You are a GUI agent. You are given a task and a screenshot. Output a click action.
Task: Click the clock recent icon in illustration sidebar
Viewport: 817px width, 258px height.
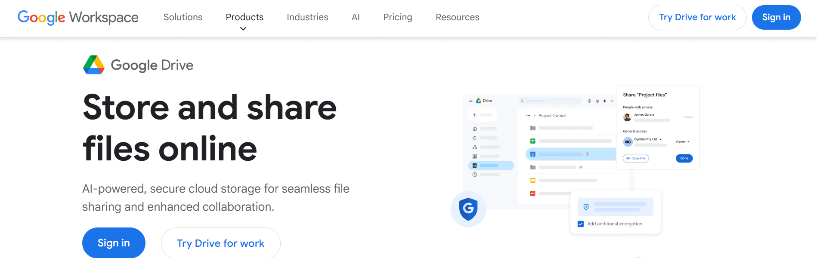[475, 175]
